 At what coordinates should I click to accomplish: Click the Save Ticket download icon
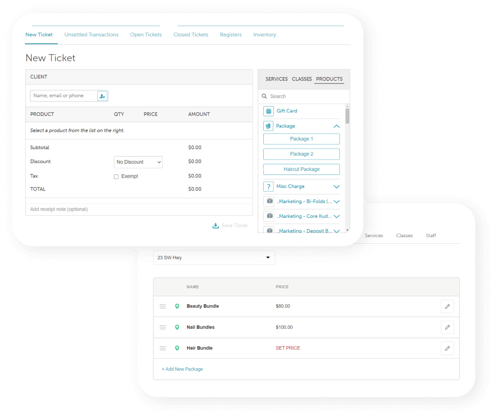point(215,225)
